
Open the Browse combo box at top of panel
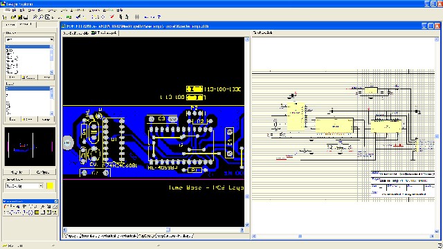(29, 39)
